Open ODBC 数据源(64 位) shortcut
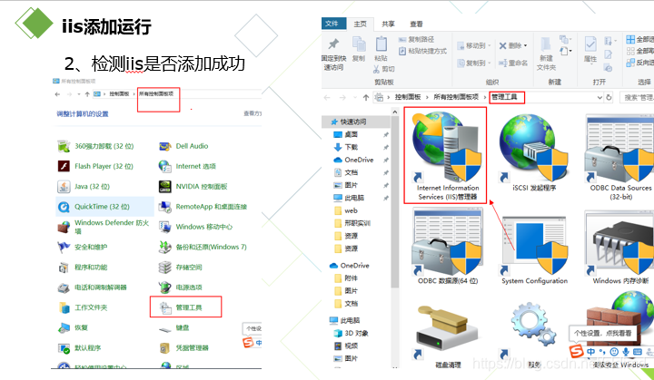Image resolution: width=654 pixels, height=380 pixels. click(448, 246)
